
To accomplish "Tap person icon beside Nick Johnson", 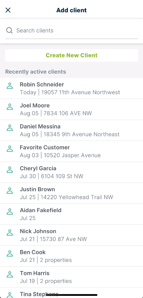I will pyautogui.click(x=10, y=232).
